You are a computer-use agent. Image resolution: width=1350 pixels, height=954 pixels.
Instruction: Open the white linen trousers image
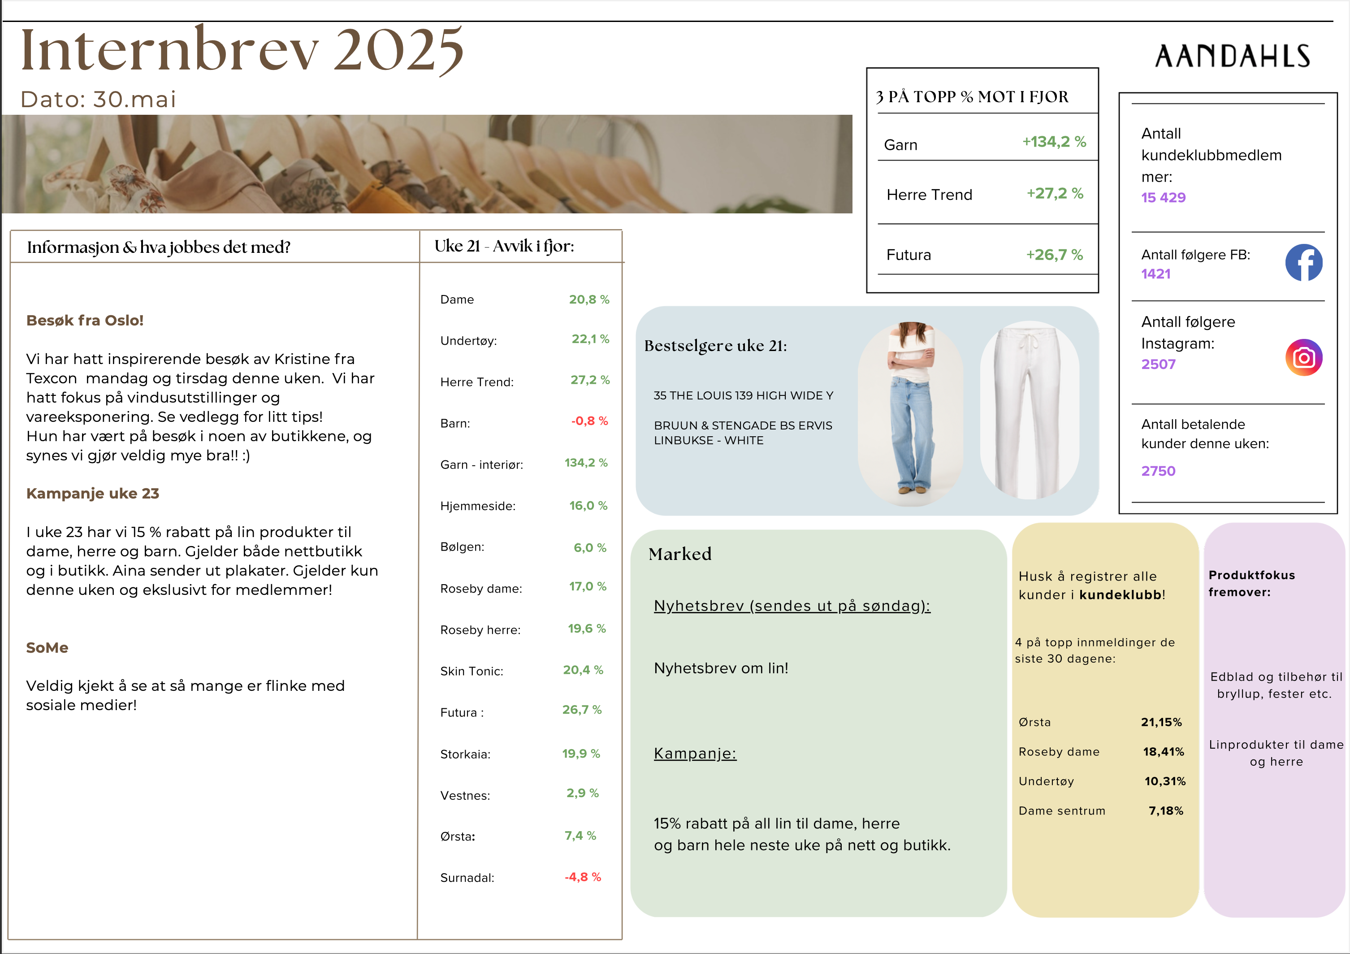pyautogui.click(x=1029, y=411)
